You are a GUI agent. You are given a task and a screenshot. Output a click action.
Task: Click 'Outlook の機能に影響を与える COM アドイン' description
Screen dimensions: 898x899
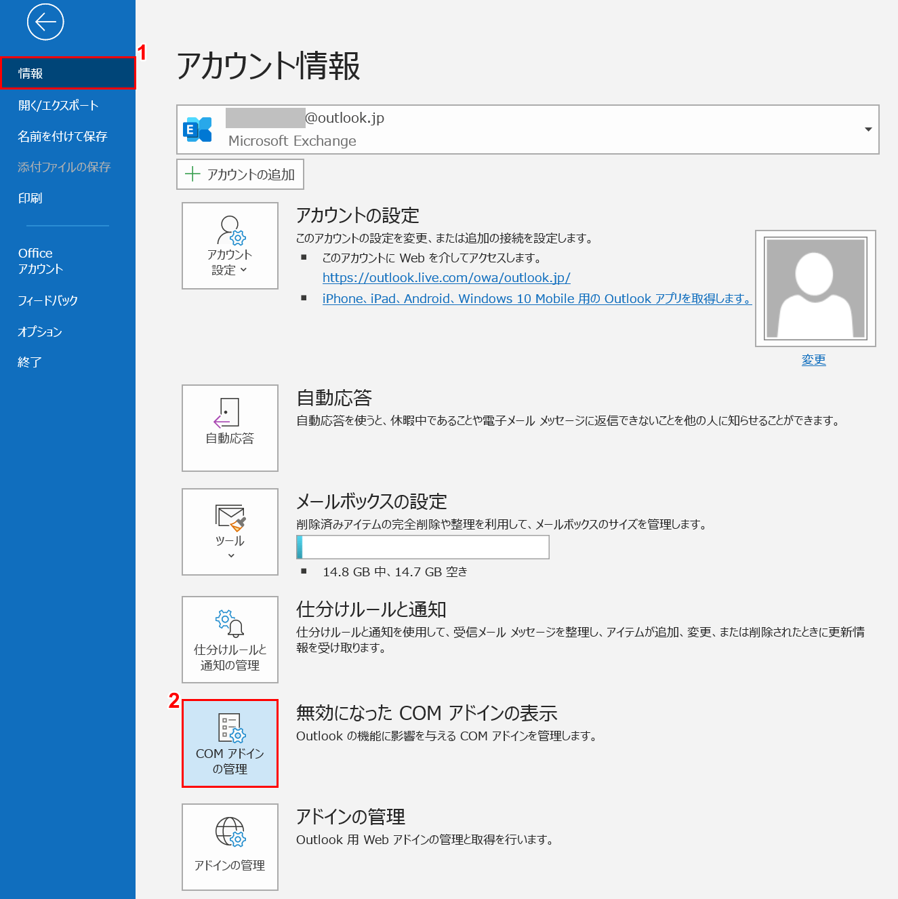tap(447, 736)
